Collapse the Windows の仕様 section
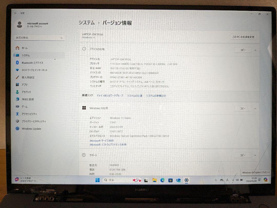This screenshot has width=277, height=208. (255, 109)
